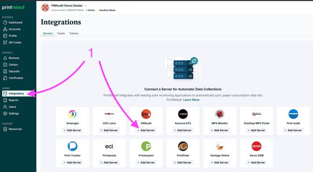The width and height of the screenshot is (313, 172).
Task: Open QR Codes sidebar icon
Action: [x=5, y=42]
